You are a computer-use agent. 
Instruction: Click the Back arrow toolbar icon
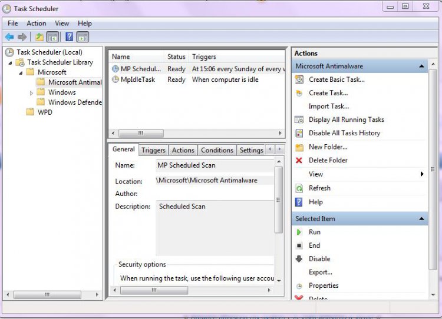click(x=9, y=37)
